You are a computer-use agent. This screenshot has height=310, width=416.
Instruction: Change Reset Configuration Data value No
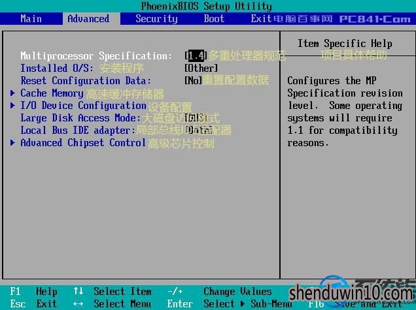coord(193,80)
